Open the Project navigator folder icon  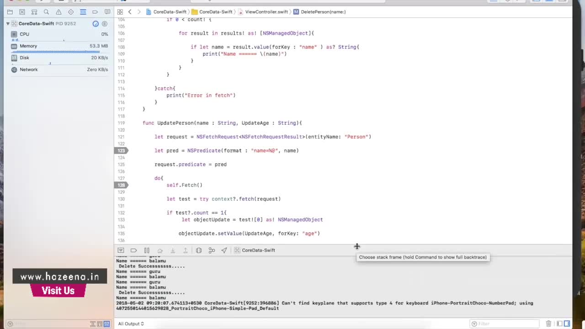pos(10,12)
